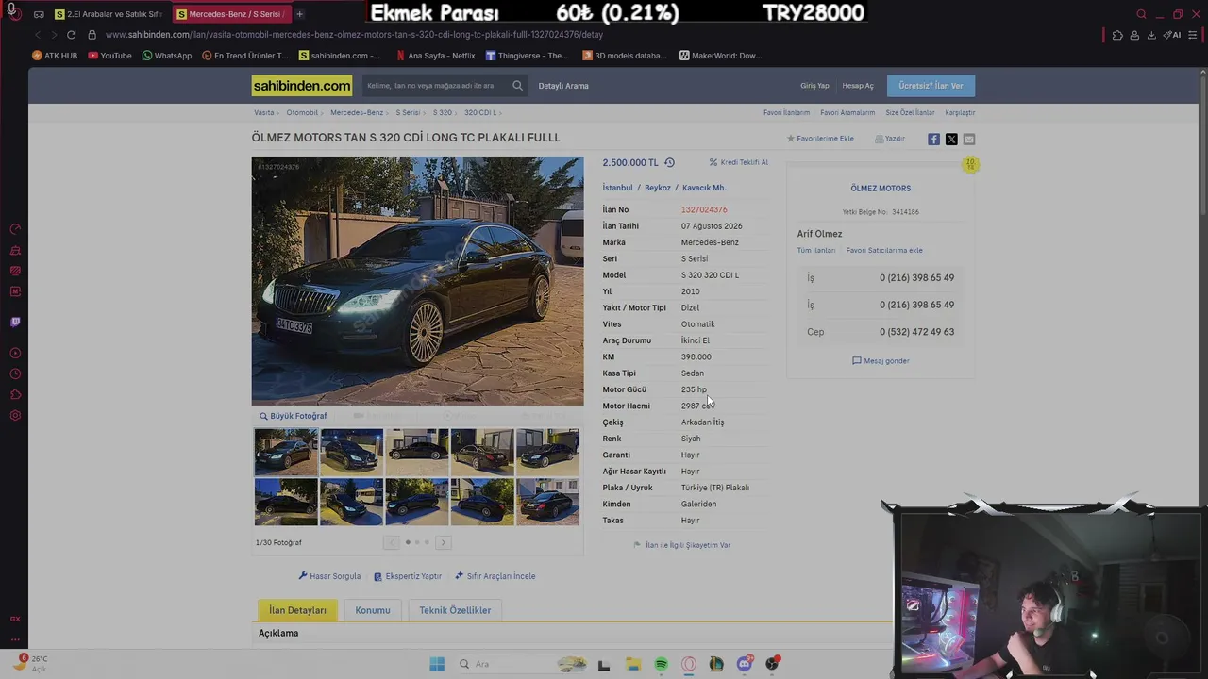Open the Tüm İlanları link of the seller

816,251
